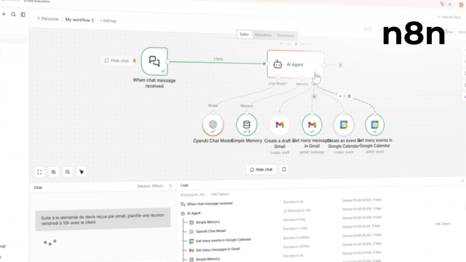Select the Get many events Google Calendar node
Viewport: 466px width, 262px height.
point(375,125)
